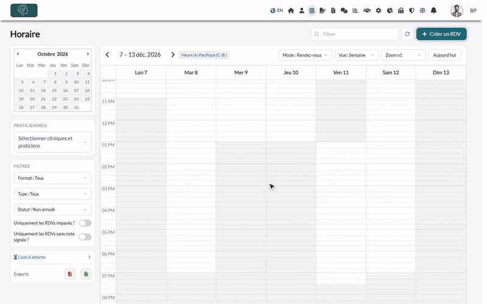Click the 'Aujourd'hui' button
487x304 pixels.
(x=444, y=55)
